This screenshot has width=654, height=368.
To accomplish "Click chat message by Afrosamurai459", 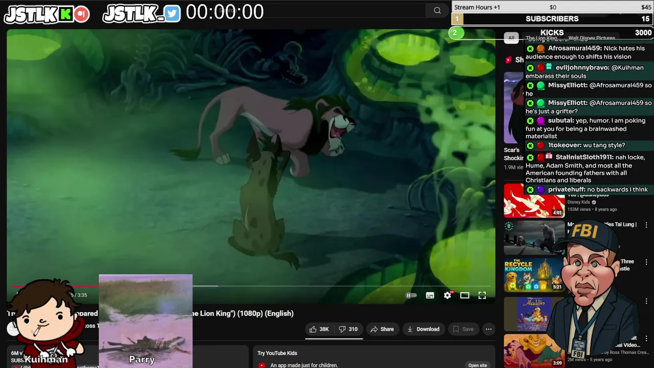I will pos(589,52).
